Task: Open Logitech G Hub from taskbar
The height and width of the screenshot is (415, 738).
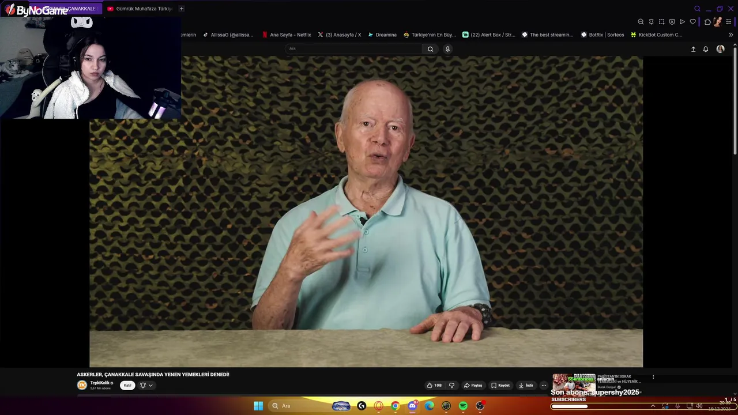Action: [362, 406]
